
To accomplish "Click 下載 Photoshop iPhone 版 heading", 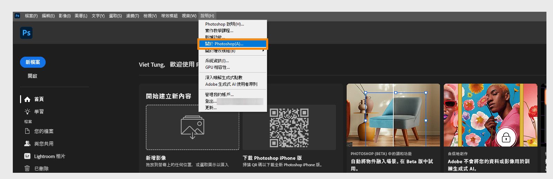I will 272,158.
